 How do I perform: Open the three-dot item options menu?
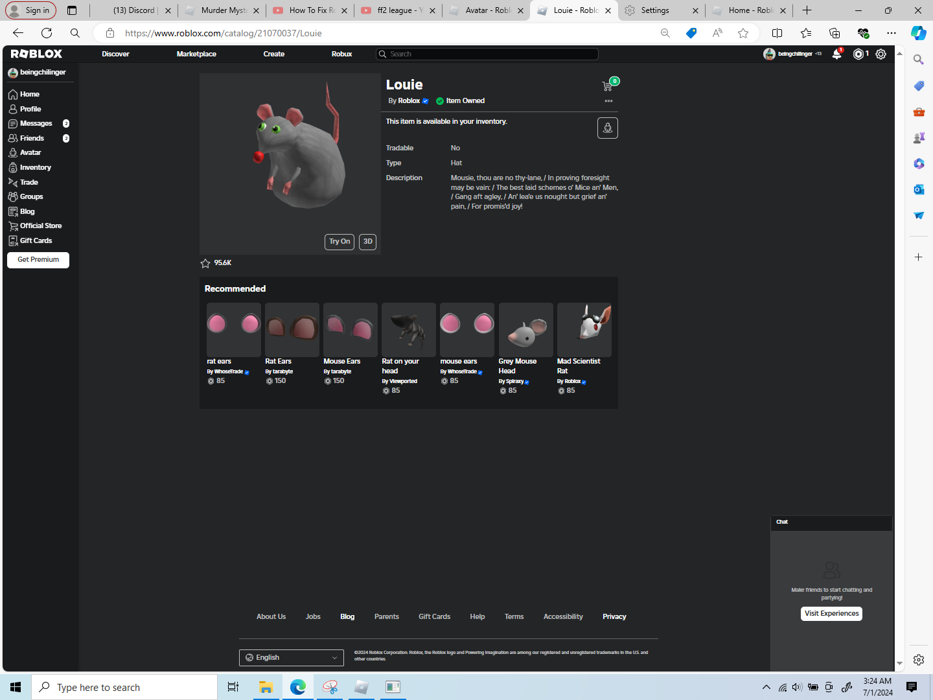click(608, 101)
